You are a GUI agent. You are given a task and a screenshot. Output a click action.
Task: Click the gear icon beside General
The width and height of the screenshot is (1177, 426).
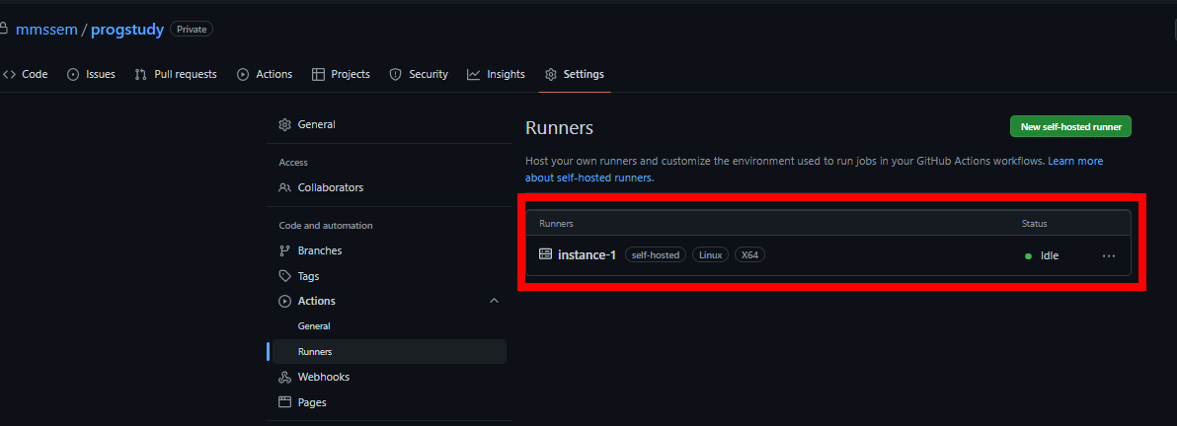tap(284, 124)
